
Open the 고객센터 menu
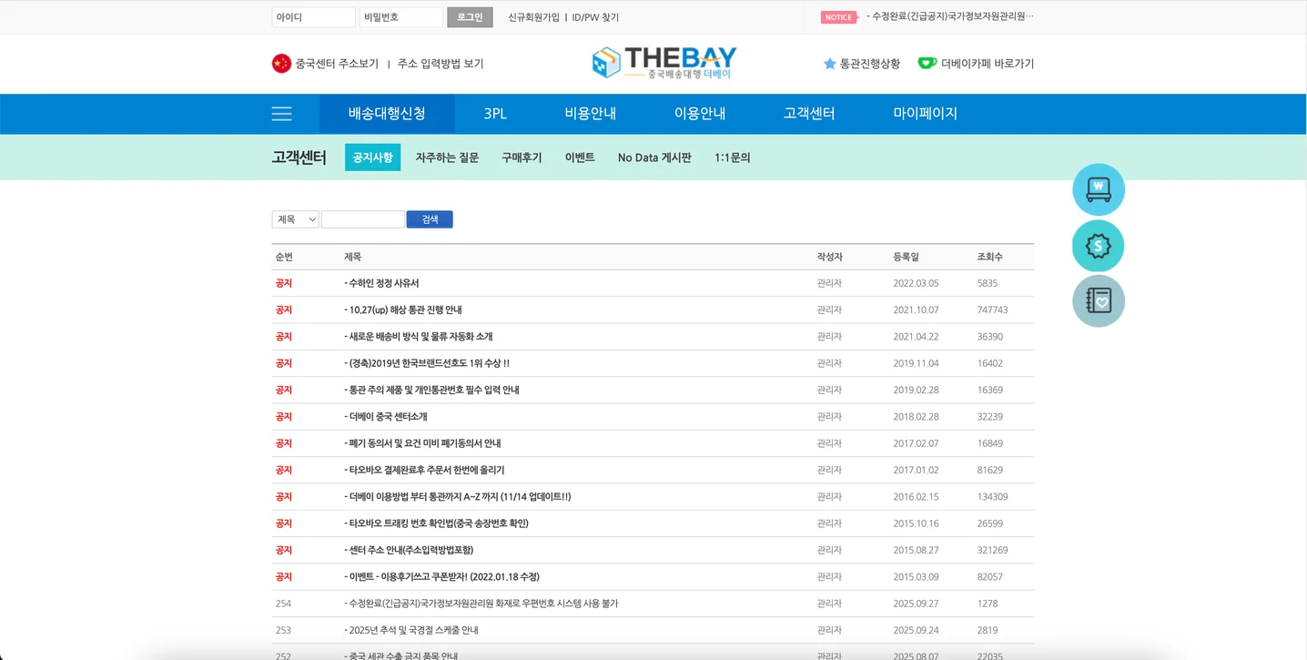[x=806, y=114]
